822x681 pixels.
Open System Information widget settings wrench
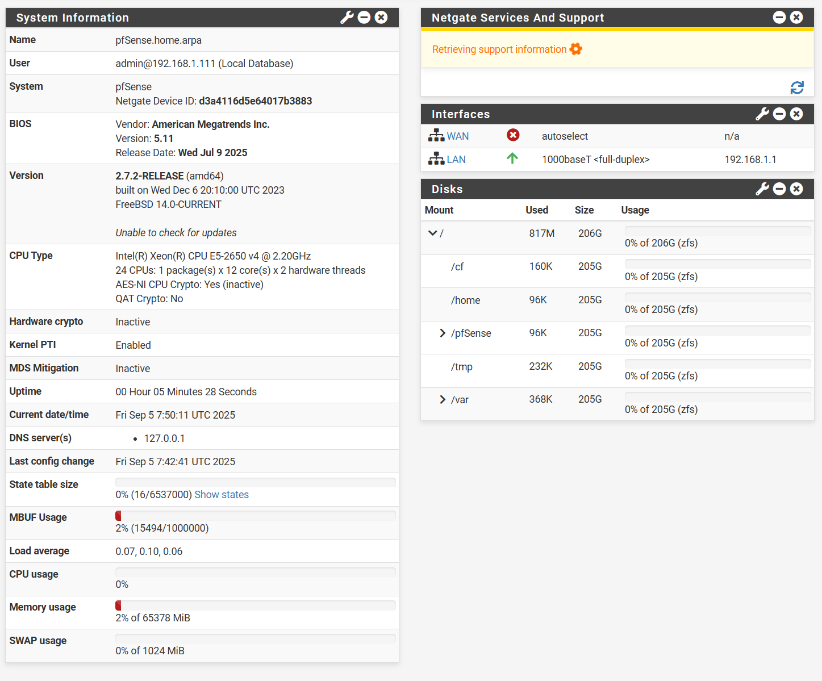(x=347, y=18)
